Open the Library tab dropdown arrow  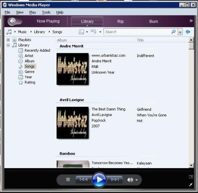click(x=87, y=25)
